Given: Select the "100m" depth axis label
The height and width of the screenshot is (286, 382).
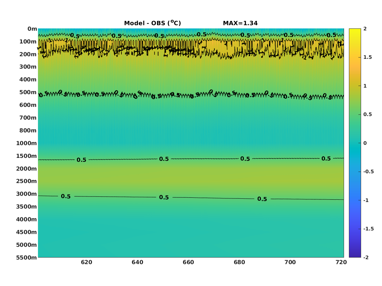Looking at the screenshot, I should [x=28, y=42].
